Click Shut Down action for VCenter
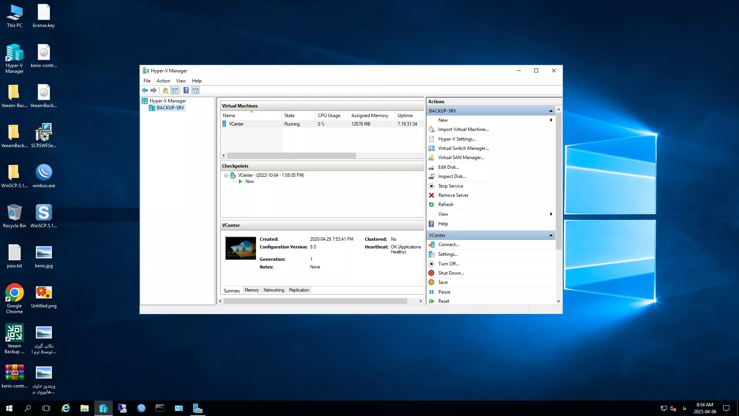 click(x=451, y=273)
